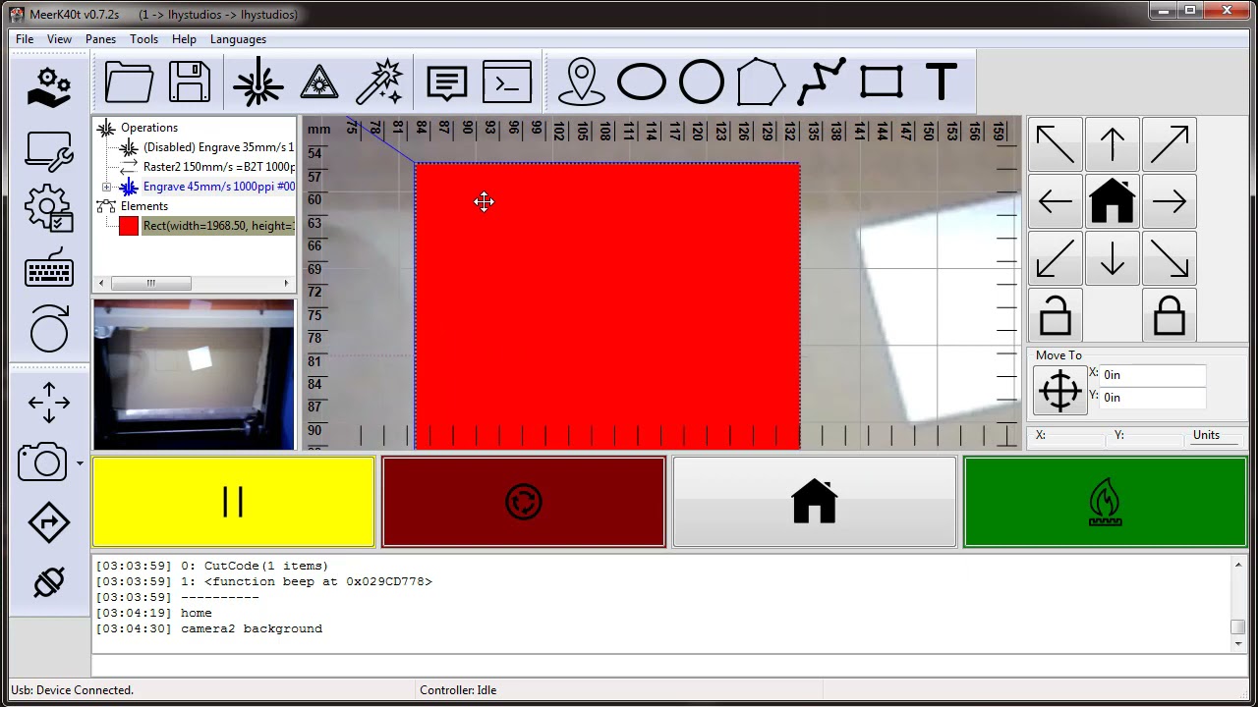Screen dimensions: 1258x707
Task: Select the (Disabled) Engrave 35mm/s operation
Action: (x=218, y=147)
